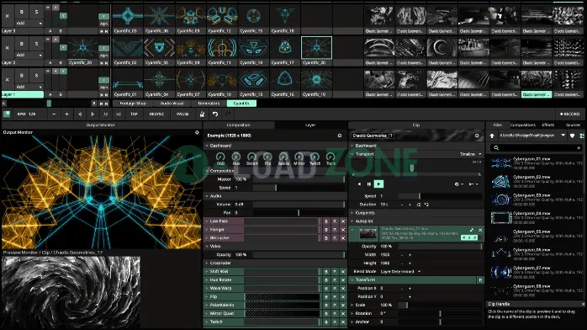Click Output Monitor settings icon
The image size is (587, 330).
pos(197,132)
